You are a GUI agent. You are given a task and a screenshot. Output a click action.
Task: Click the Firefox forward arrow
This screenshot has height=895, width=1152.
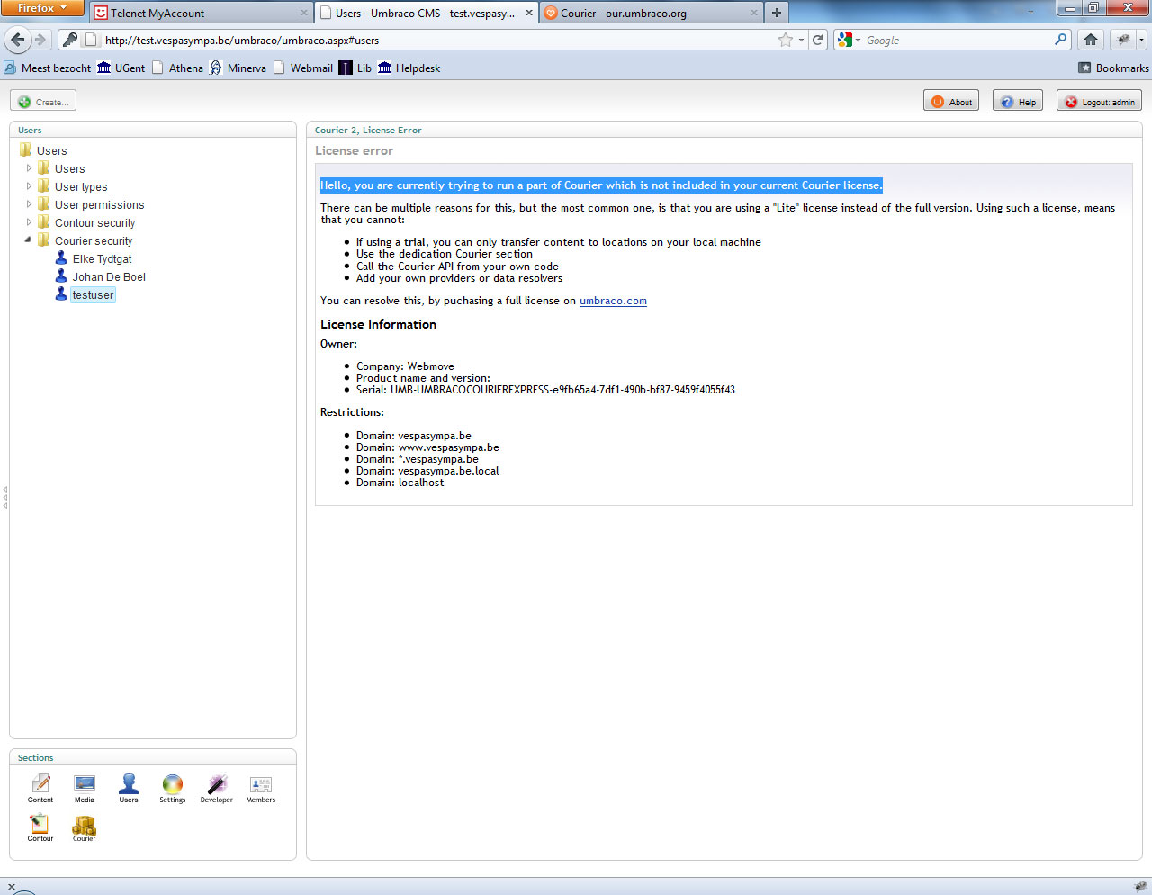pyautogui.click(x=40, y=40)
